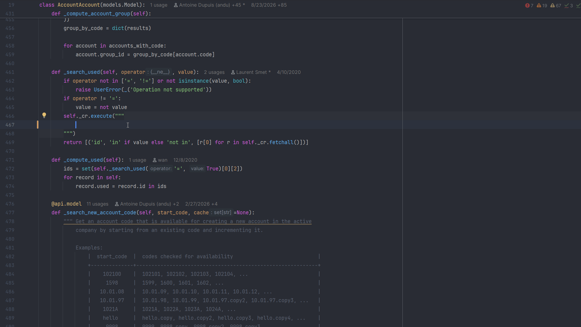This screenshot has height=327, width=581.
Task: Click the 'value:' inlay hint before True
Action: coord(197,169)
